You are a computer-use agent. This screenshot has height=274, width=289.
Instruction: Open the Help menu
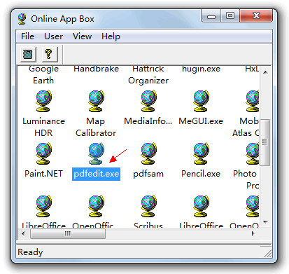[111, 36]
